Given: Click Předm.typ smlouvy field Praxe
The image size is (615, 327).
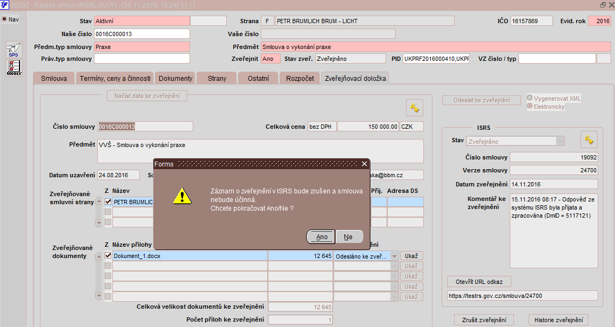Looking at the screenshot, I should pyautogui.click(x=142, y=46).
